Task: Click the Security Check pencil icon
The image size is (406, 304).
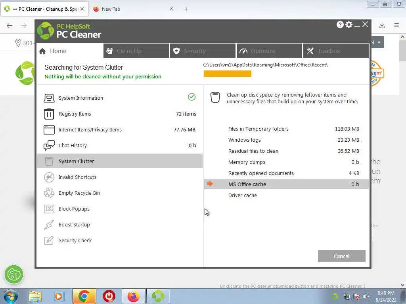Action: [x=49, y=240]
